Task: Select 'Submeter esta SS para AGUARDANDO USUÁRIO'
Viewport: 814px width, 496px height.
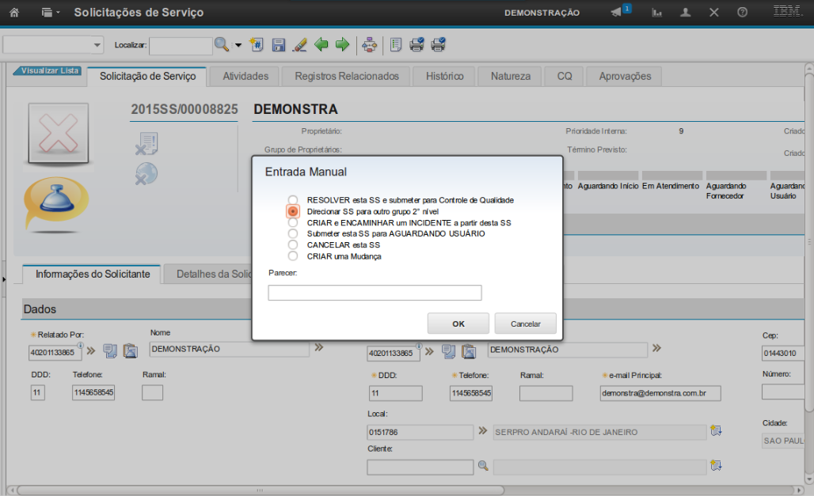Action: point(293,234)
